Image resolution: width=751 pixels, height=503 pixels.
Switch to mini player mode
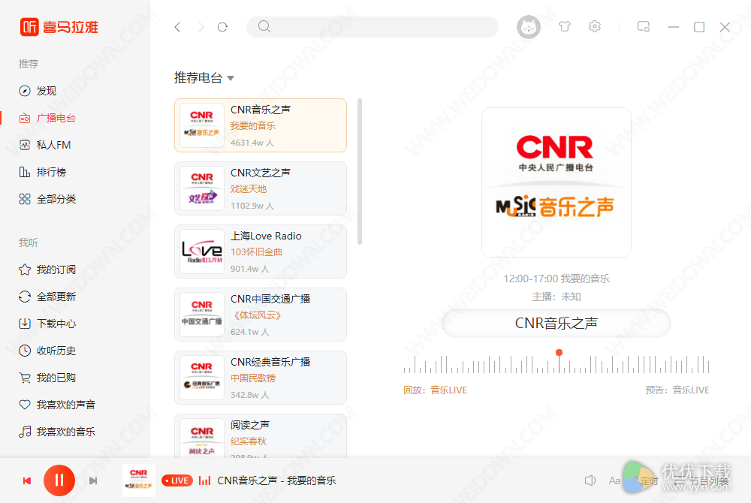point(644,26)
